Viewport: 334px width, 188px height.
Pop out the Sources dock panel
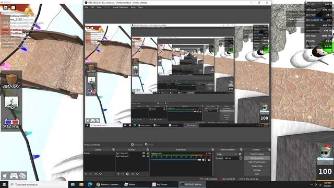point(148,150)
